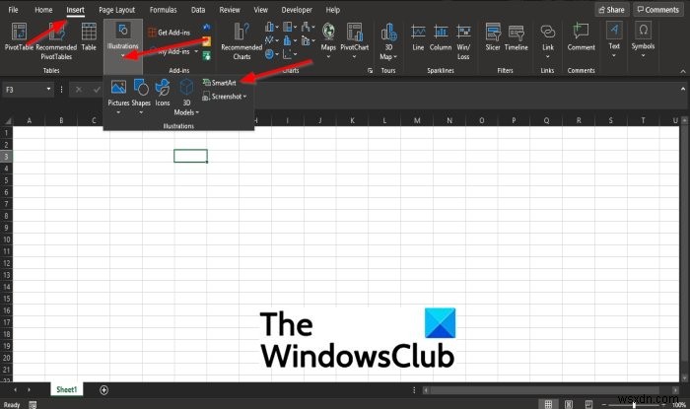Click the Name Box showing F3
Image resolution: width=690 pixels, height=409 pixels.
24,90
